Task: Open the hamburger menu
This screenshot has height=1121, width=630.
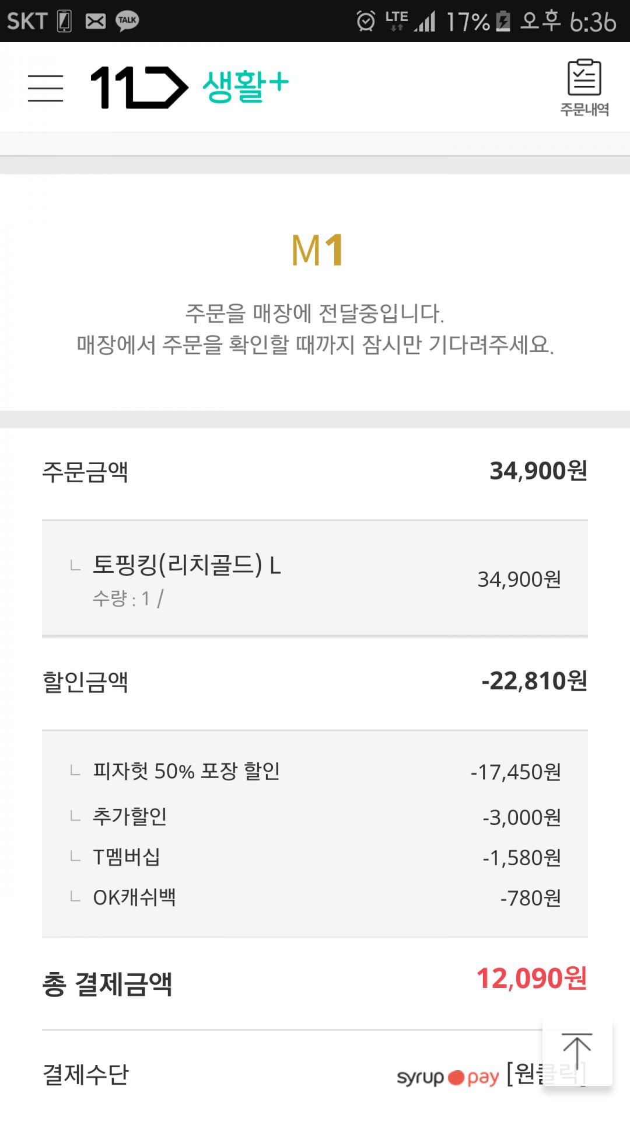Action: 45,88
